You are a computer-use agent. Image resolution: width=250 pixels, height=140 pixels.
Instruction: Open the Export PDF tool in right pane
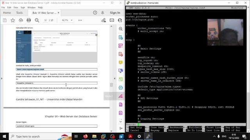(x=121, y=37)
